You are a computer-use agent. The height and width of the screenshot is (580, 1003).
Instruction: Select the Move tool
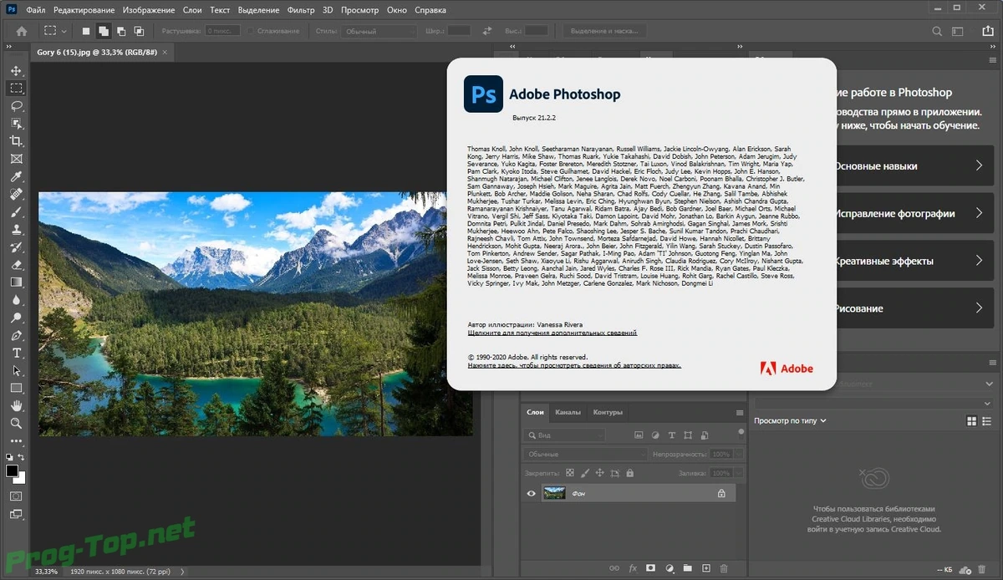(x=16, y=71)
